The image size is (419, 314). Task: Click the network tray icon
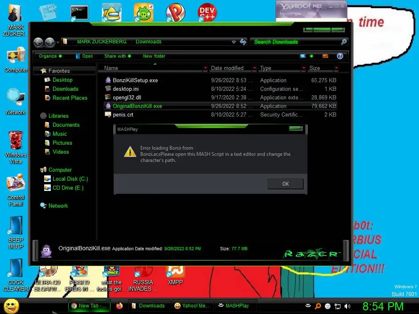[338, 307]
